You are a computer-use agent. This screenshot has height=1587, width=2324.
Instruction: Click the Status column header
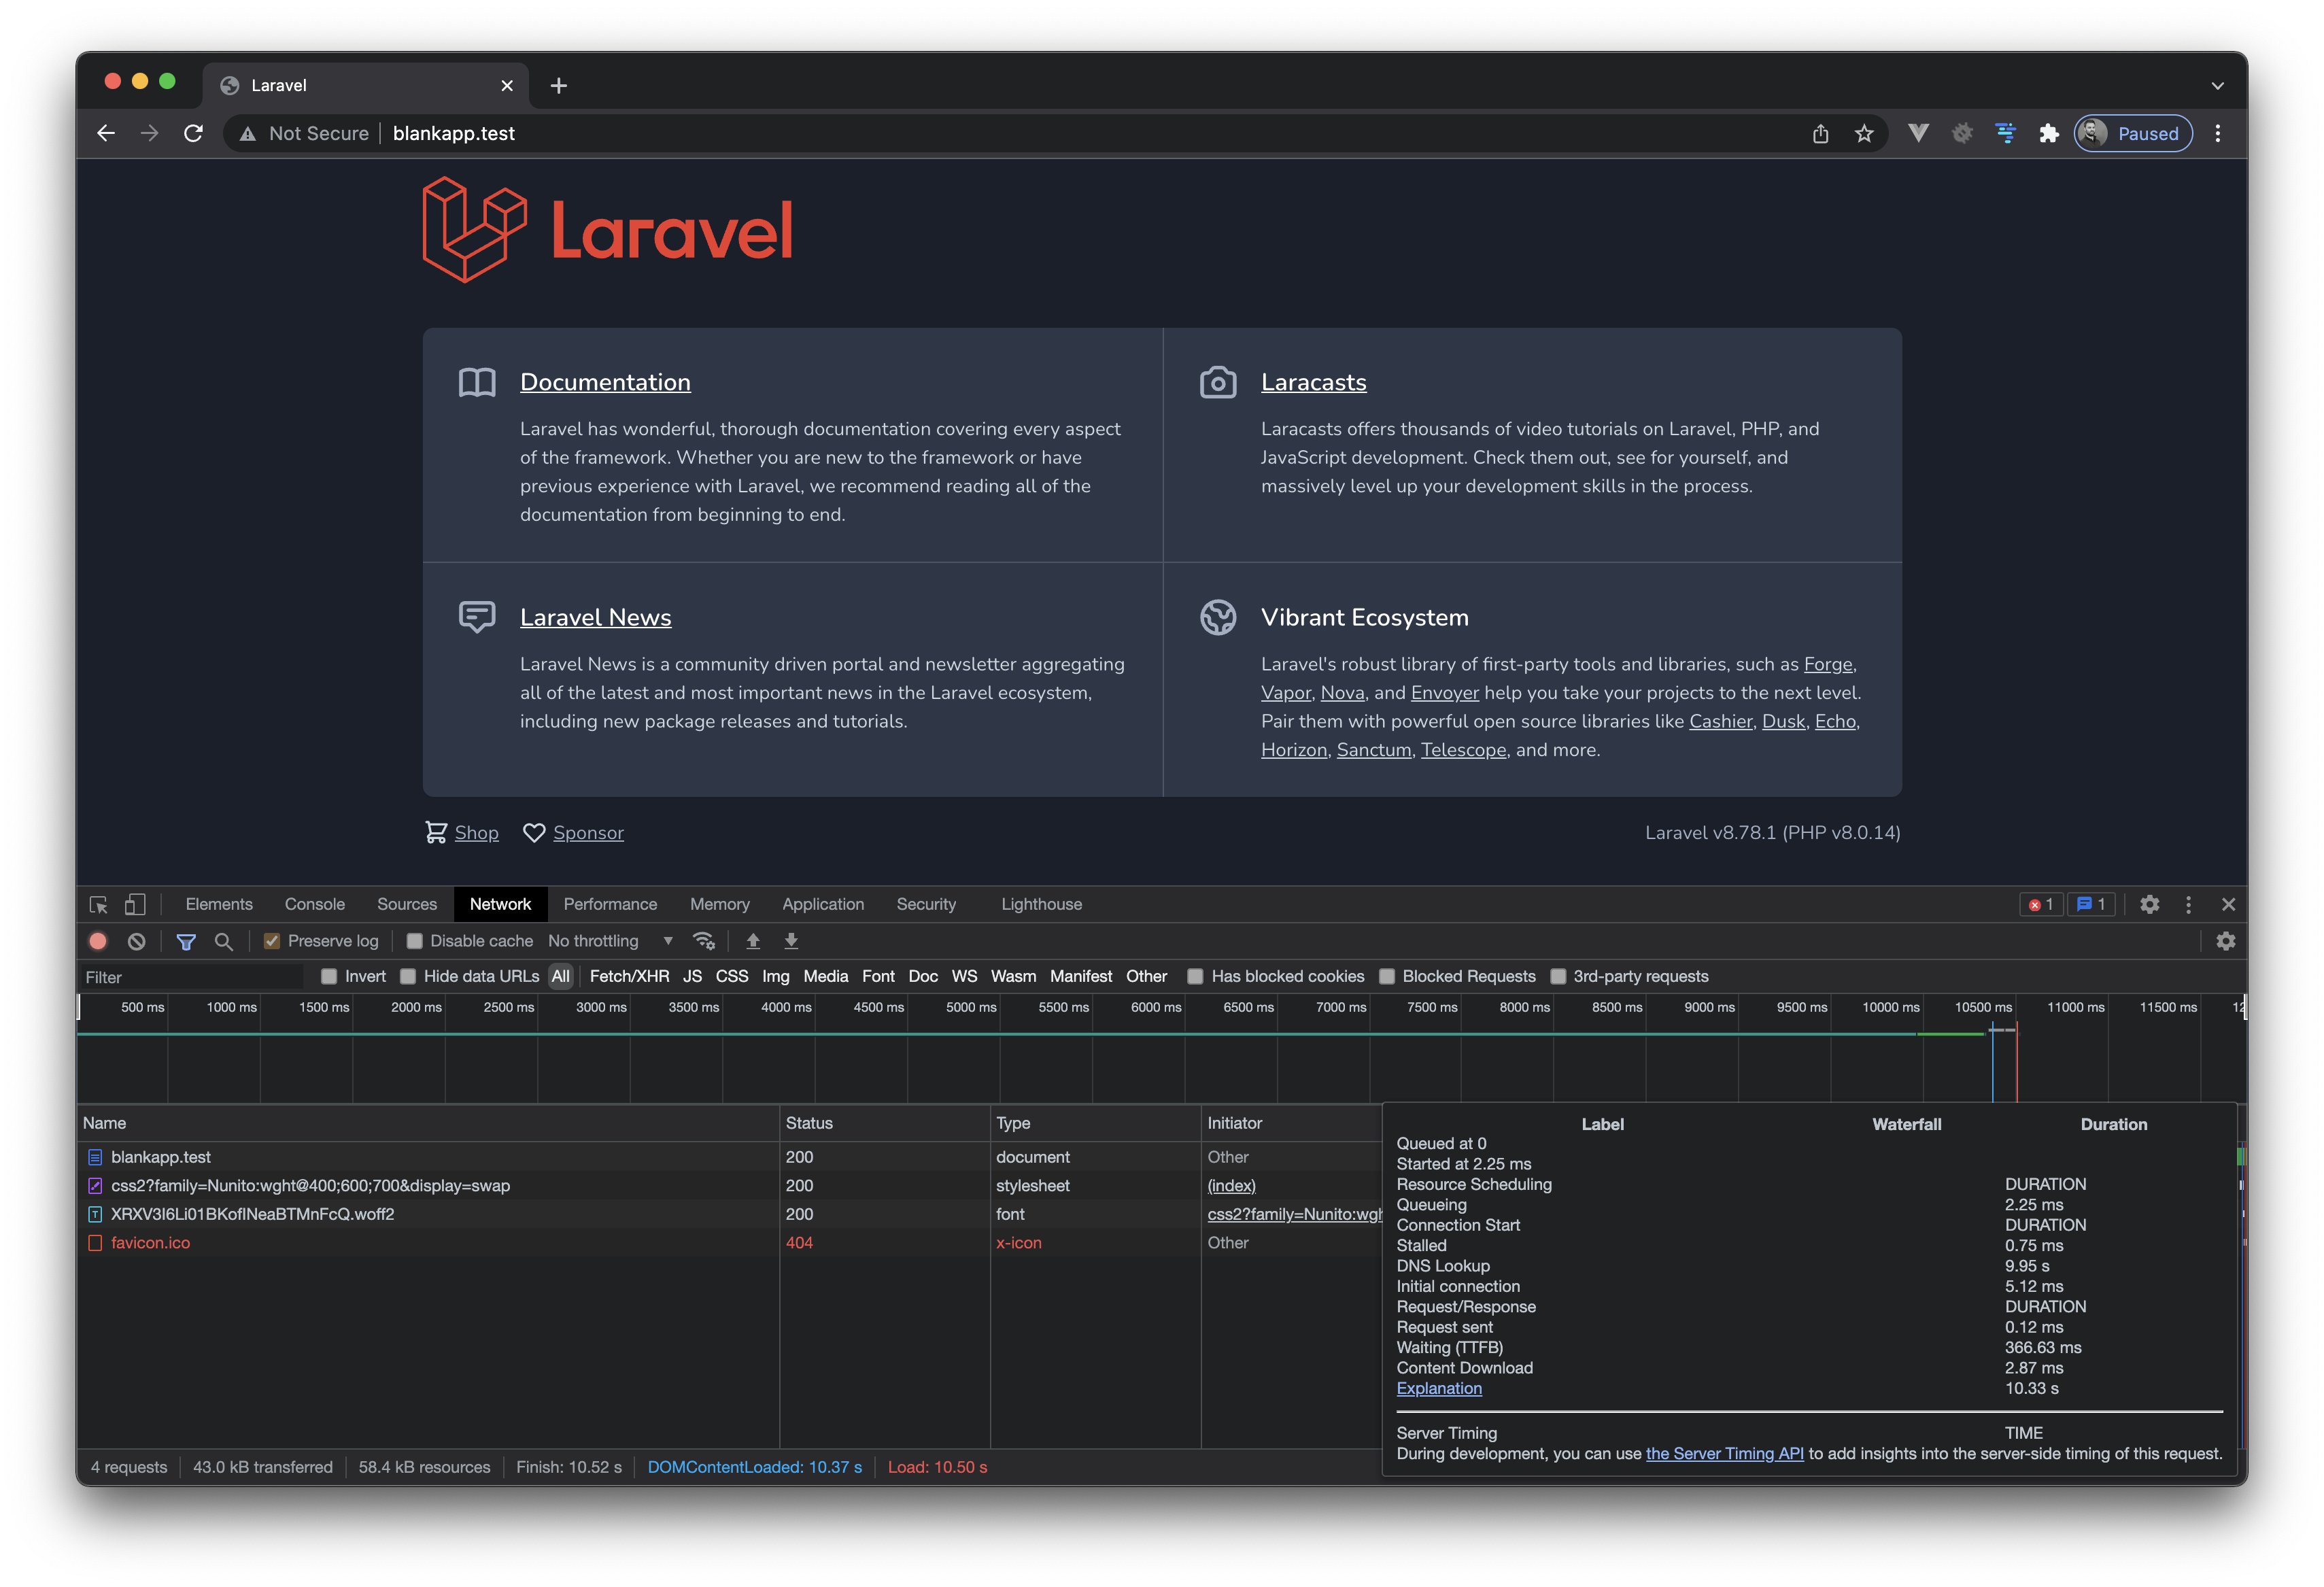click(884, 1123)
